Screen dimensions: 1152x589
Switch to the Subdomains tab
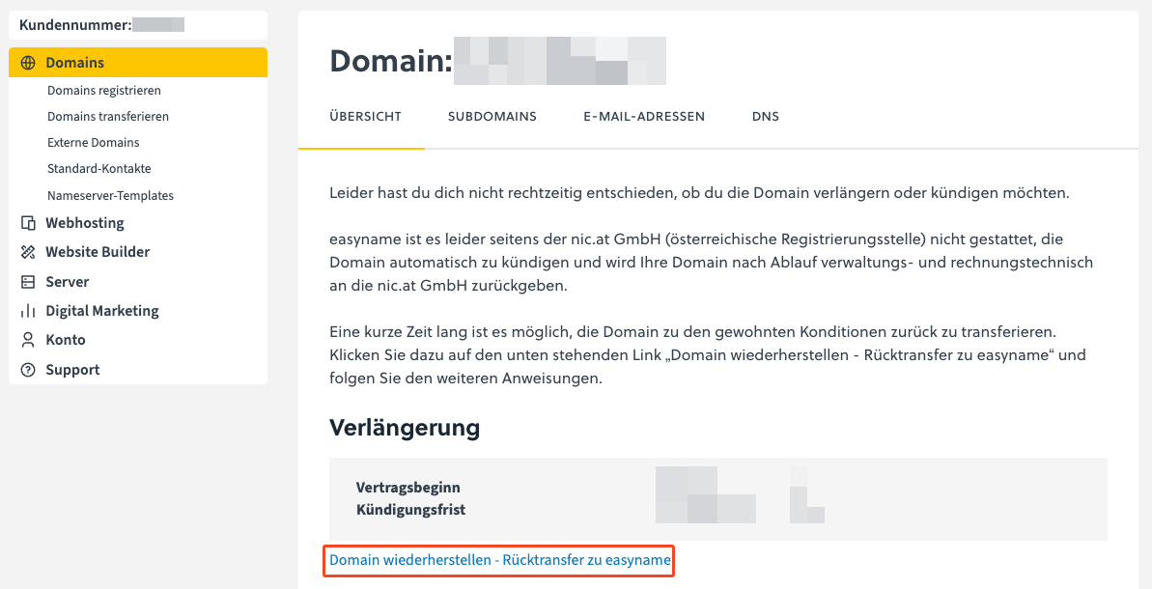(x=492, y=117)
